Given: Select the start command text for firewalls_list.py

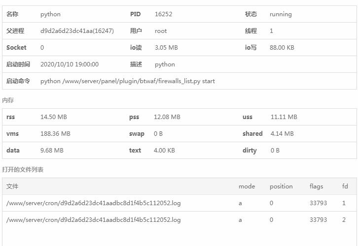Looking at the screenshot, I should [x=127, y=81].
